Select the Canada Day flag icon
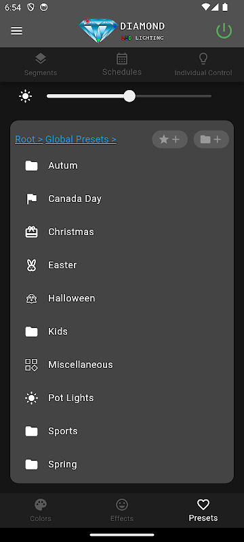 pyautogui.click(x=31, y=199)
